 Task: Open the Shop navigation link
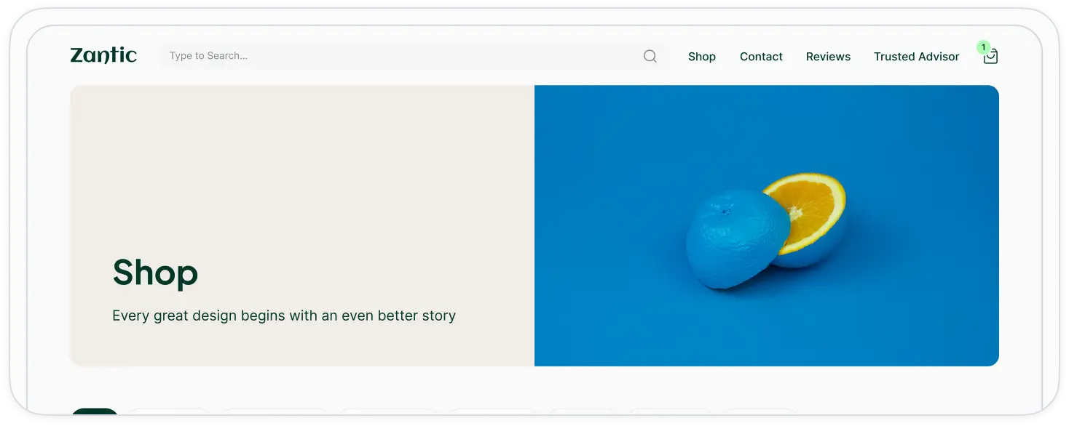(701, 57)
